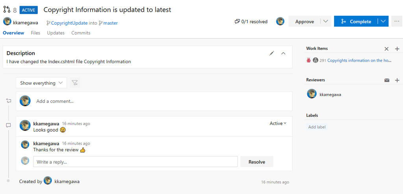This screenshot has height=194, width=403.
Task: Clear the filter using the funnel icon
Action: (75, 83)
